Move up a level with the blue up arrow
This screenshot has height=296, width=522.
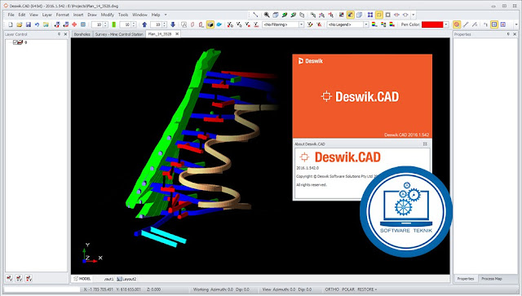click(x=144, y=24)
